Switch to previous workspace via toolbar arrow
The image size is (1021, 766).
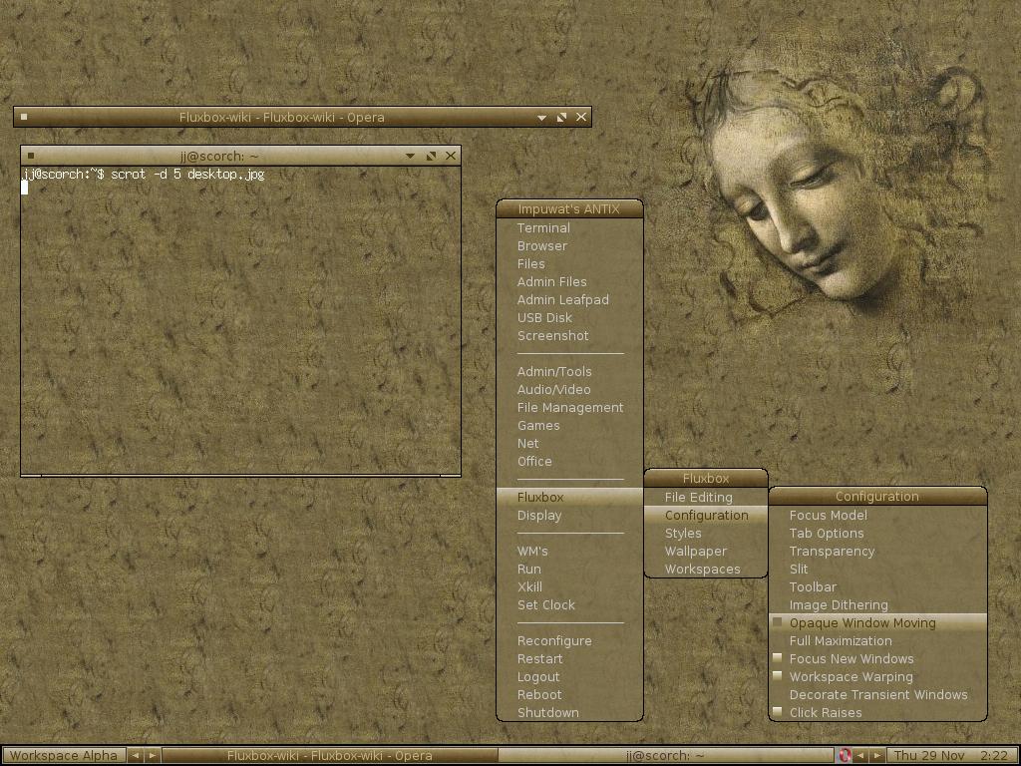pos(136,756)
